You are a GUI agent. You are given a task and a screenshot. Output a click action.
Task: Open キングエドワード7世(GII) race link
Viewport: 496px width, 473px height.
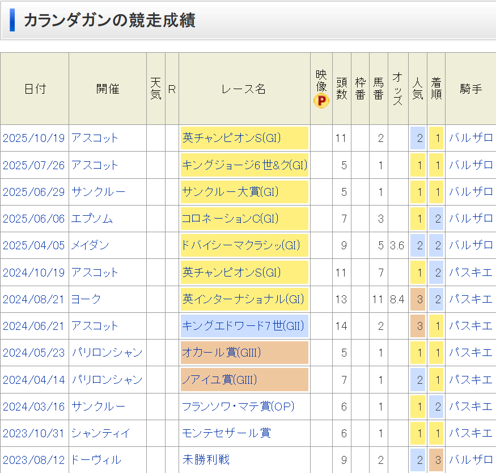pos(243,326)
